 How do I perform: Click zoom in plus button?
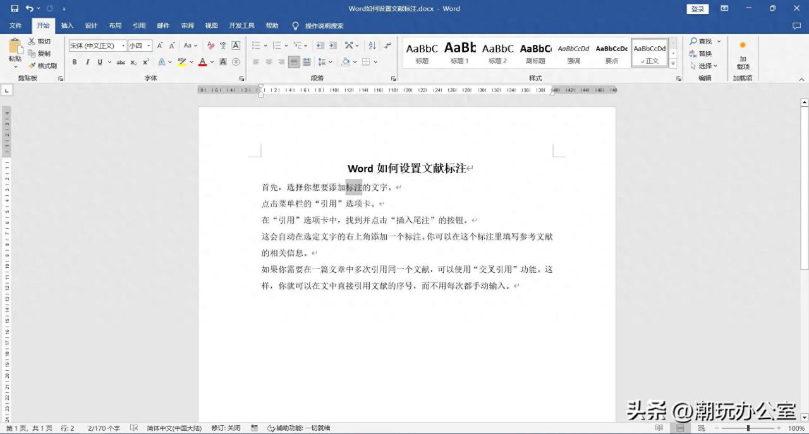[780, 428]
